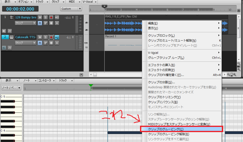243x142 pixels.
Task: Open 編集(E) submenu
Action: pos(182,23)
